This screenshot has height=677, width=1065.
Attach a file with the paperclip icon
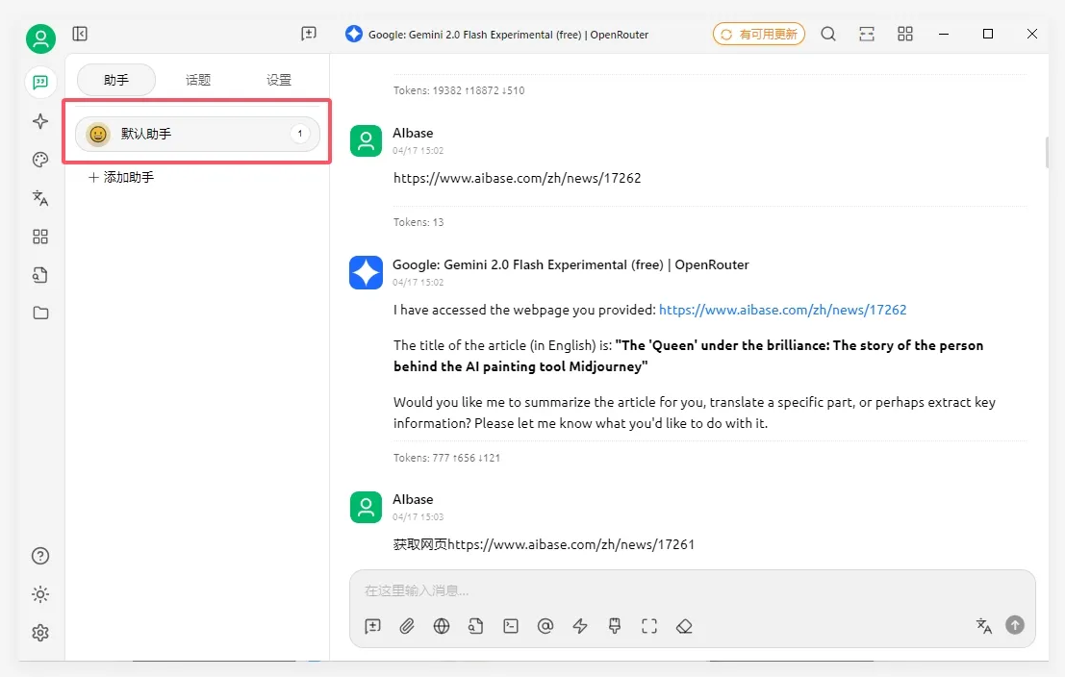pyautogui.click(x=407, y=626)
